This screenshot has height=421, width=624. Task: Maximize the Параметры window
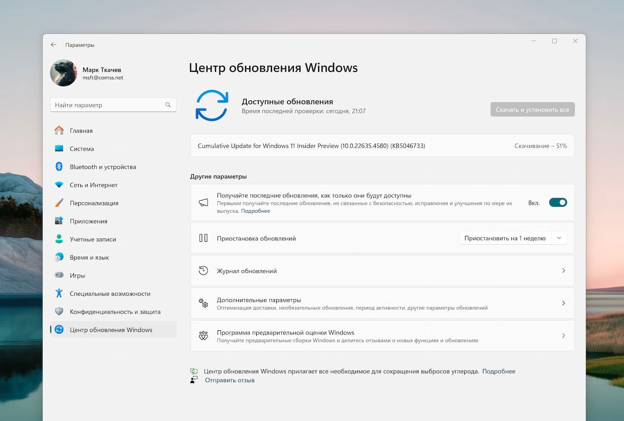pos(555,41)
